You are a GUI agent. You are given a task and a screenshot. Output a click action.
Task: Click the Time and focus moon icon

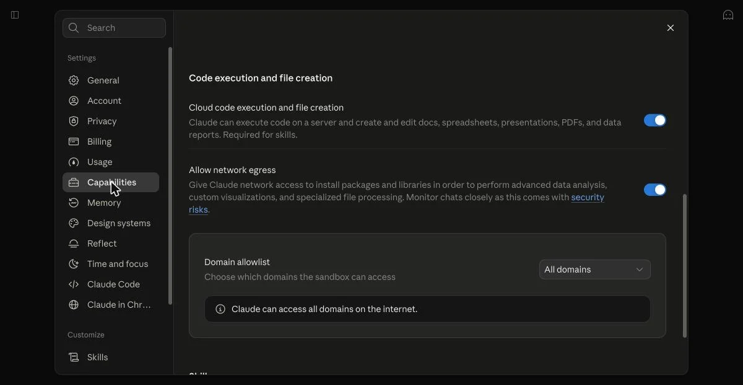74,264
